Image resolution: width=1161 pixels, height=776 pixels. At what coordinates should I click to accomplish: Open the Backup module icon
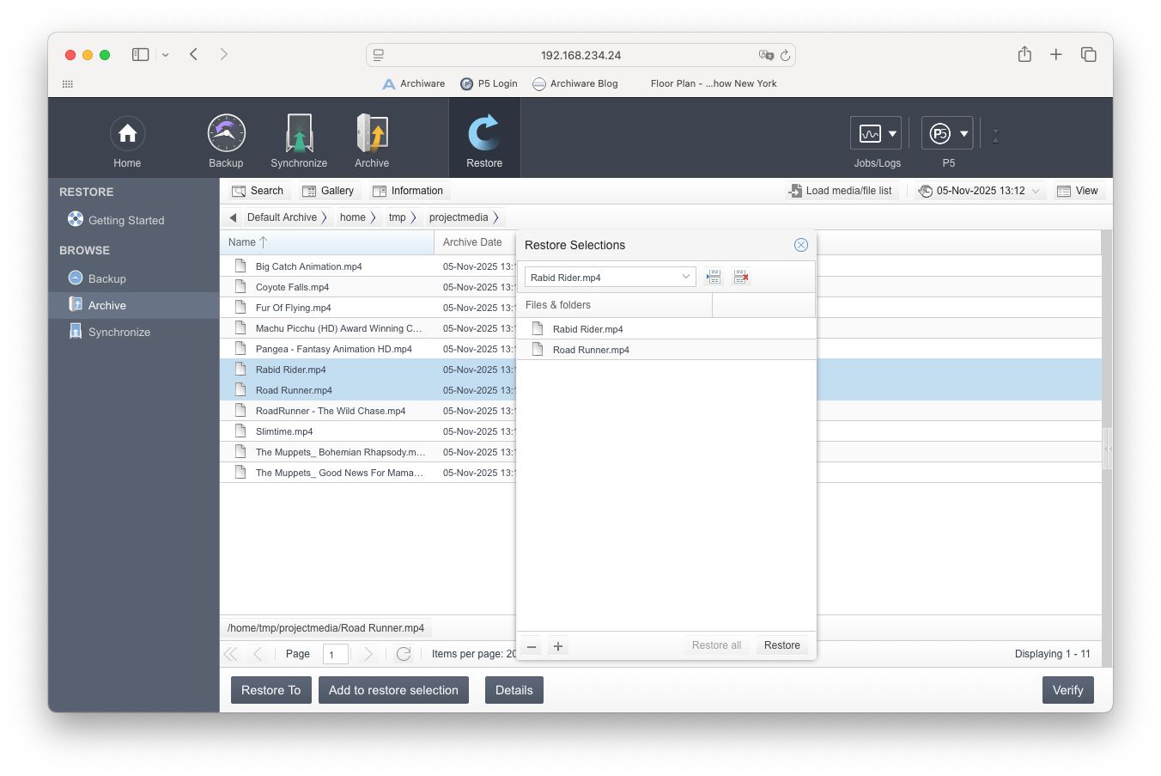coord(226,133)
